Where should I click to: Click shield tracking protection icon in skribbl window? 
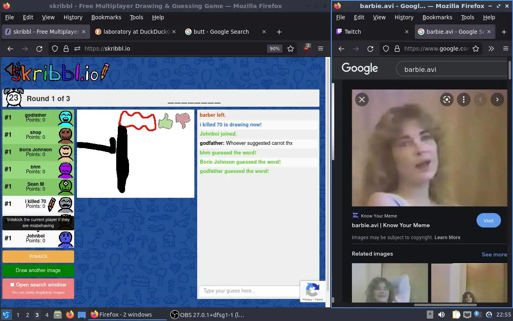[x=55, y=49]
